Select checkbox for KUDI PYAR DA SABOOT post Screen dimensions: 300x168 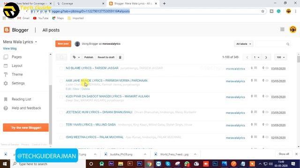pos(61,97)
